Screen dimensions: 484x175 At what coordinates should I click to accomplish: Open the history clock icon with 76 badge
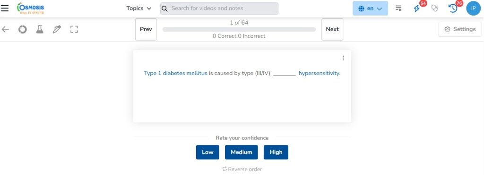453,8
